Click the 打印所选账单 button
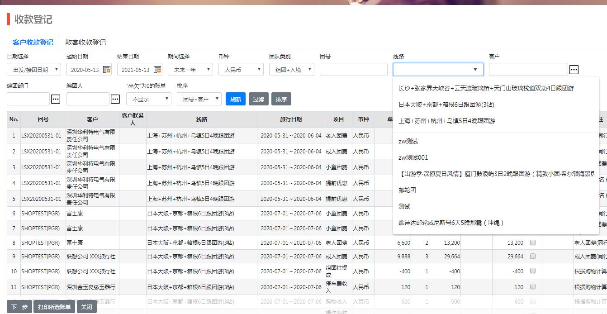The image size is (607, 314). (x=54, y=307)
